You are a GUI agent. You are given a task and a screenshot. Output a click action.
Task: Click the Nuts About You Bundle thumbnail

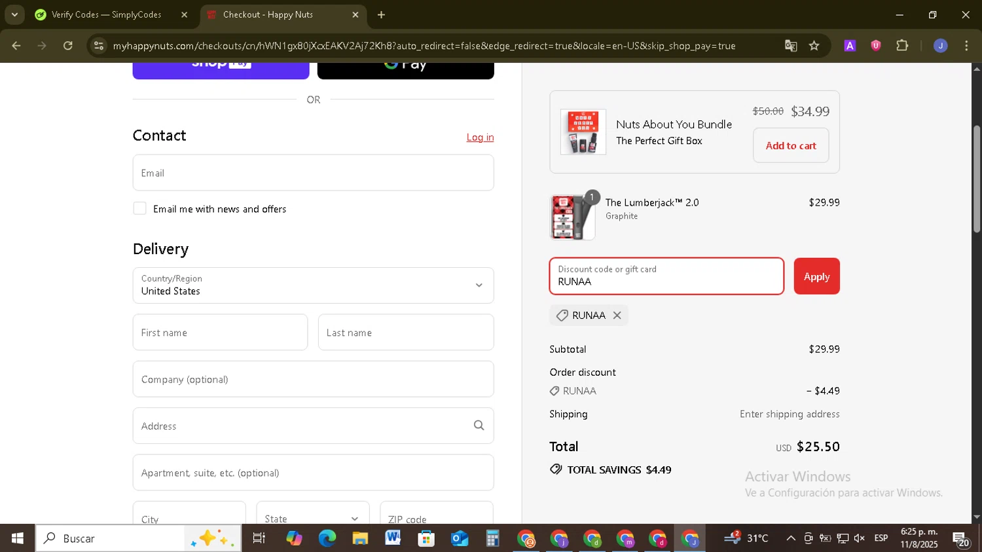point(583,132)
